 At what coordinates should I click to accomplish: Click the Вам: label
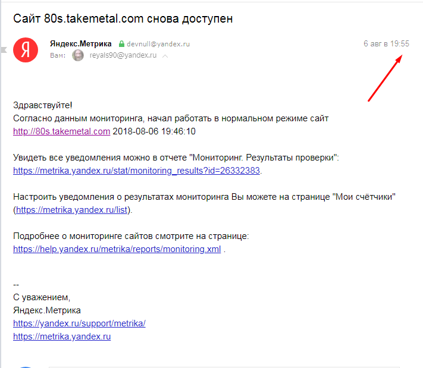pos(58,55)
